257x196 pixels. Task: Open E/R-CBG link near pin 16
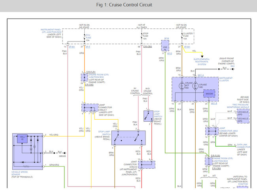click(216, 168)
